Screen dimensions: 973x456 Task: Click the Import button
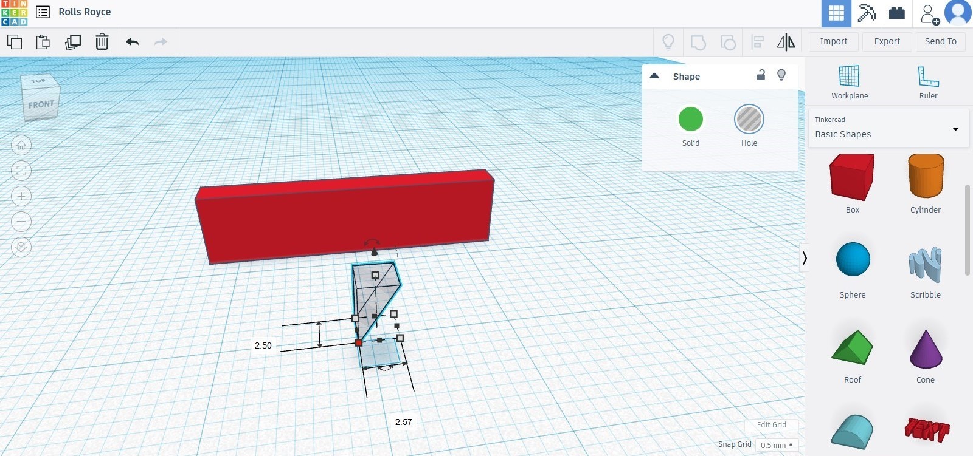[x=834, y=41]
